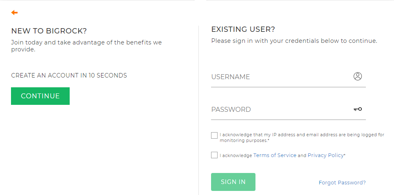394x195 pixels.
Task: Open the Privacy Policy link
Action: click(326, 155)
